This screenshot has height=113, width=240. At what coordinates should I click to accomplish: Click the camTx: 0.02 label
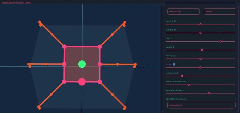point(170,21)
